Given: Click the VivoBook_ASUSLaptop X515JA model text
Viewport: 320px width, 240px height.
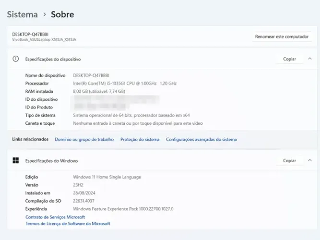Looking at the screenshot, I should click(x=44, y=40).
